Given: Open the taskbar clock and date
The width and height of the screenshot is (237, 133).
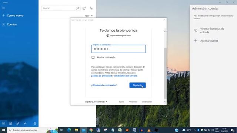Looking at the screenshot, I should point(224,130).
